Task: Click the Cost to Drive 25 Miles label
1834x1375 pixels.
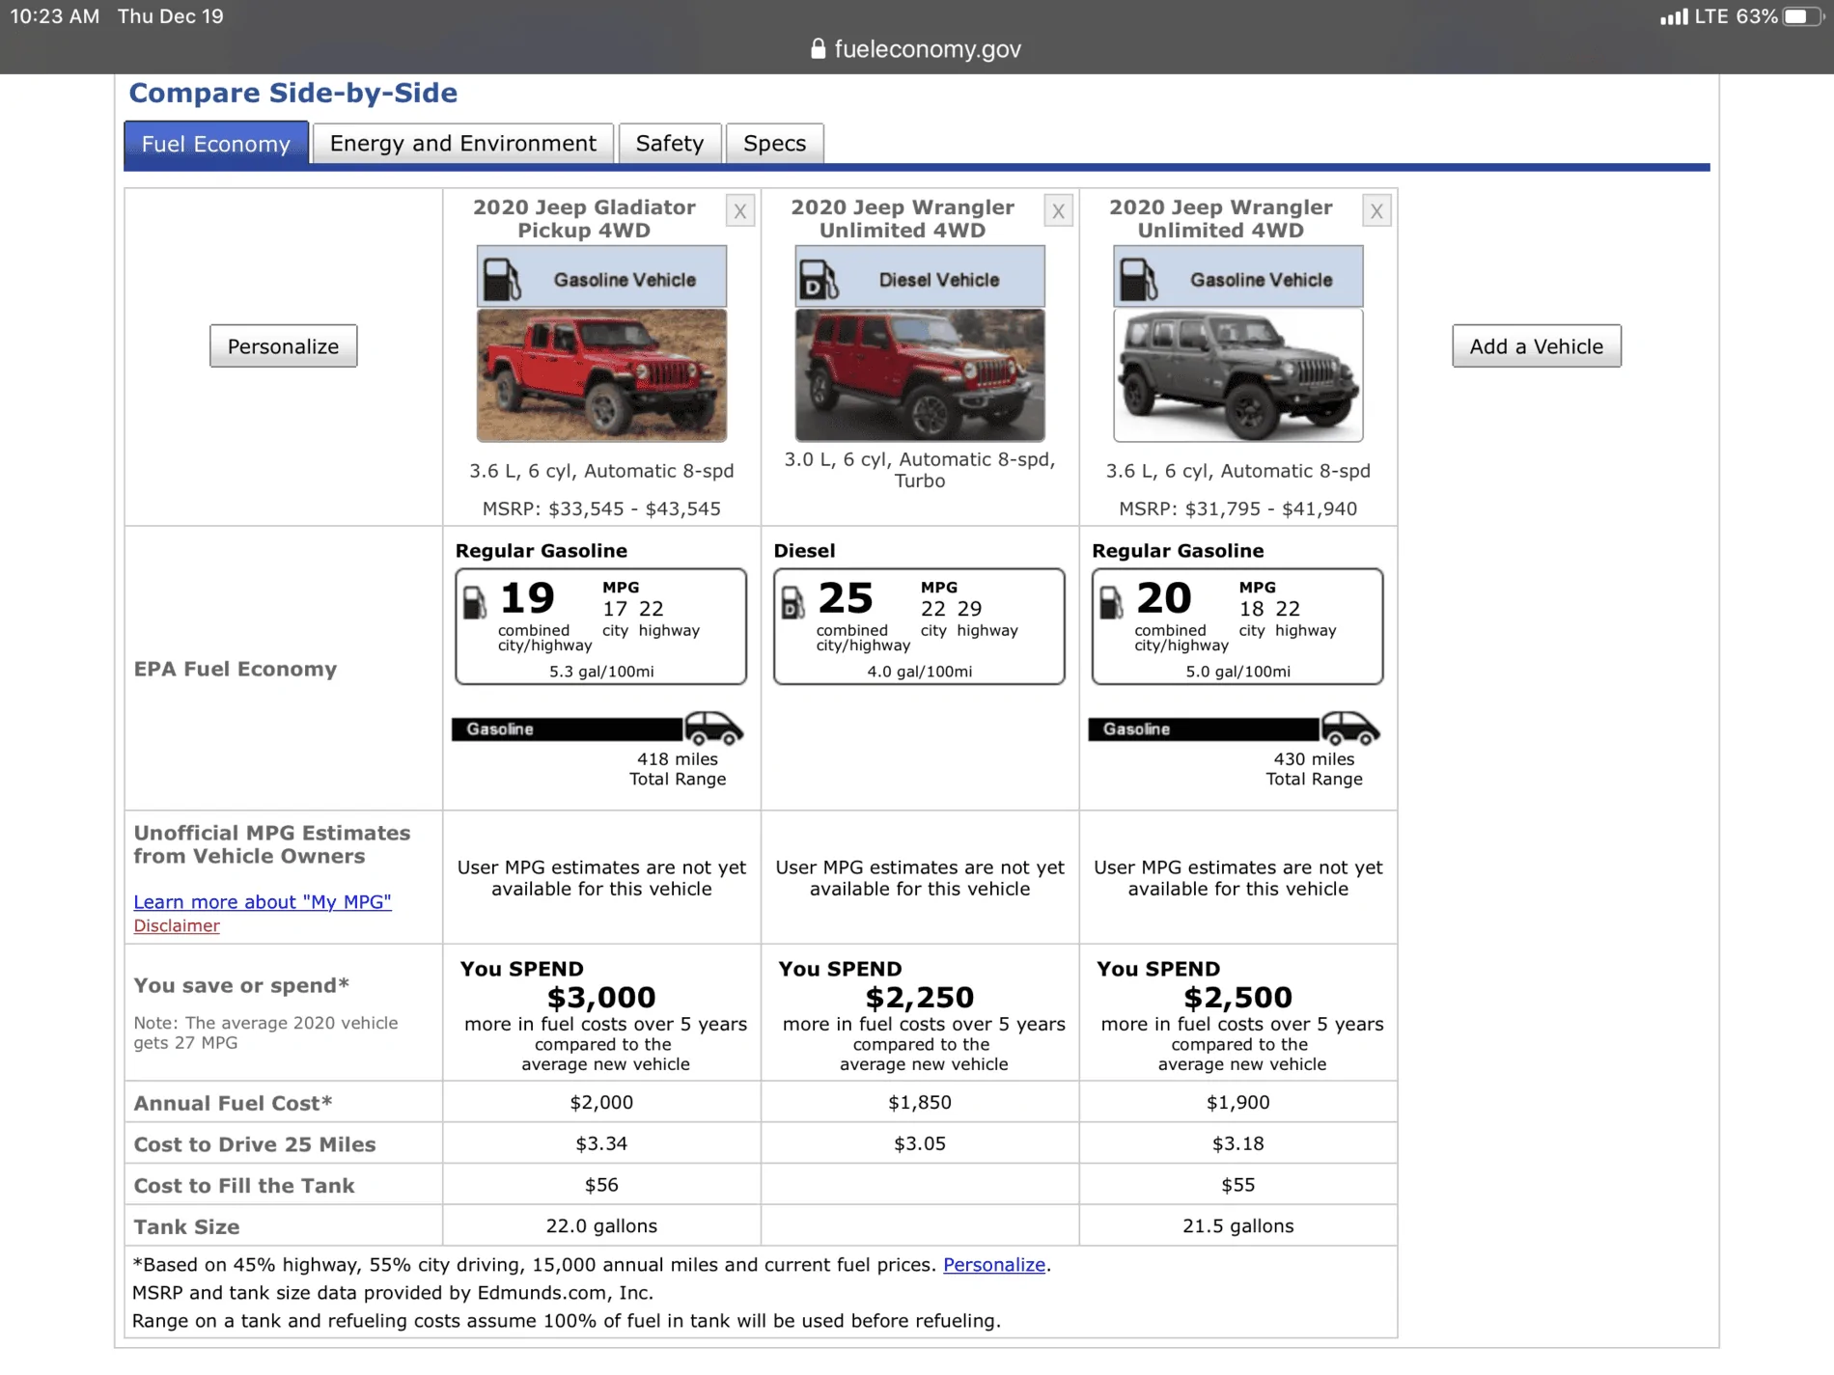Action: coord(255,1145)
